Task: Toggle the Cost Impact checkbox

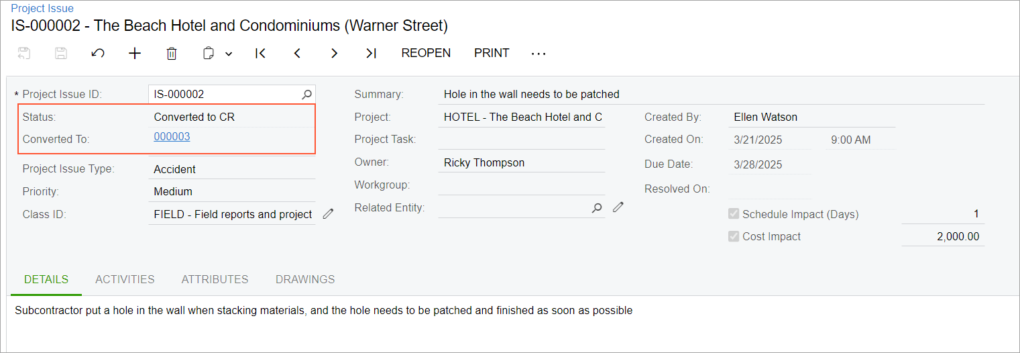Action: (x=734, y=236)
